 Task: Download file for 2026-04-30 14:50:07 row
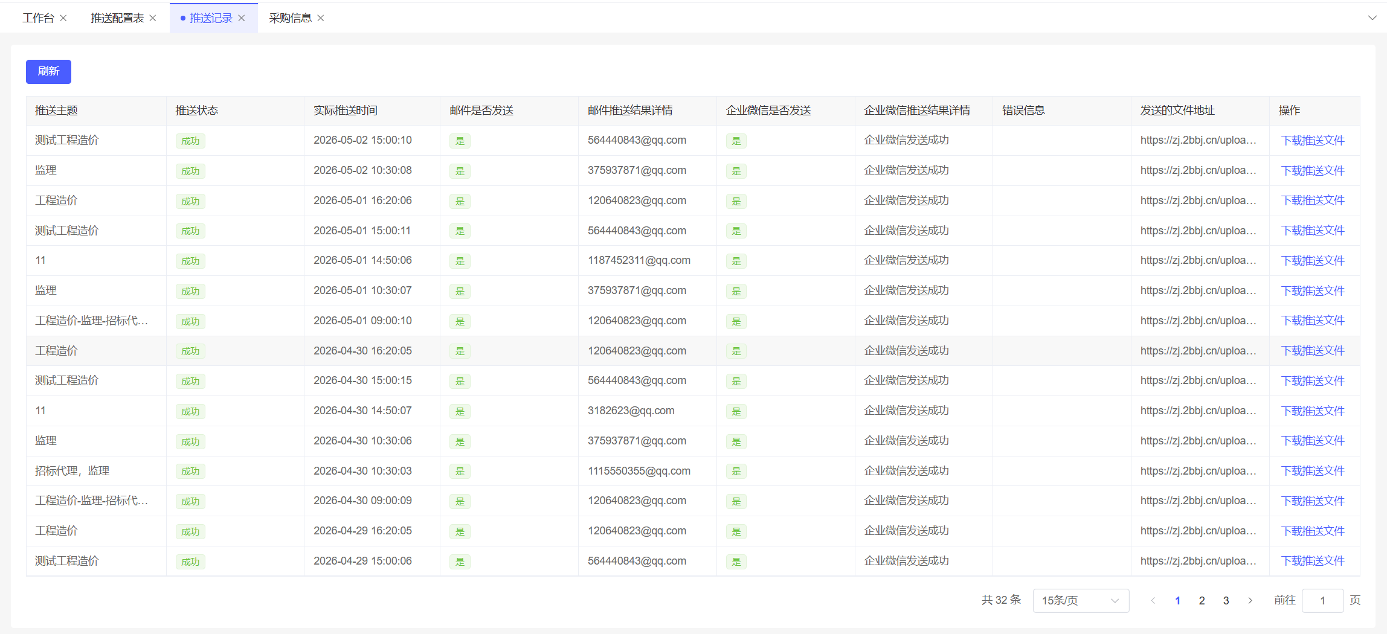click(x=1313, y=411)
